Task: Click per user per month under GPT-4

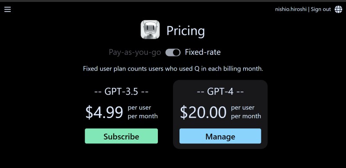Action: point(246,112)
